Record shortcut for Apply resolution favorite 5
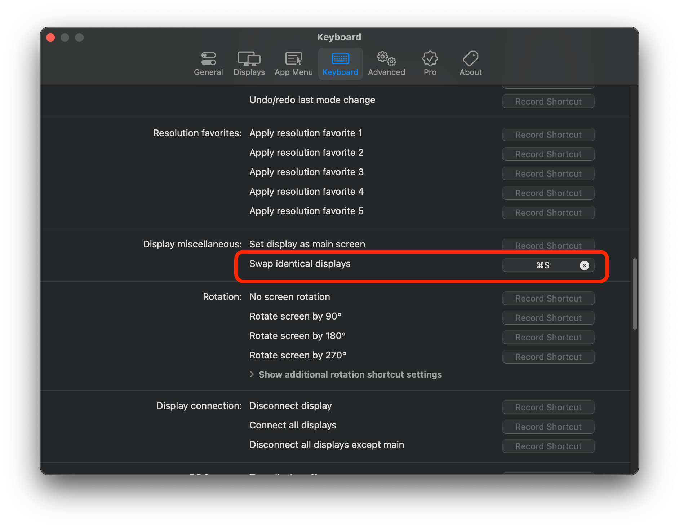This screenshot has width=679, height=528. pos(548,212)
